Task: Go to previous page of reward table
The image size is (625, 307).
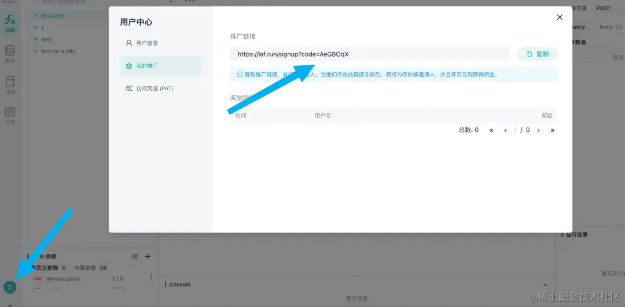Action: [x=505, y=130]
